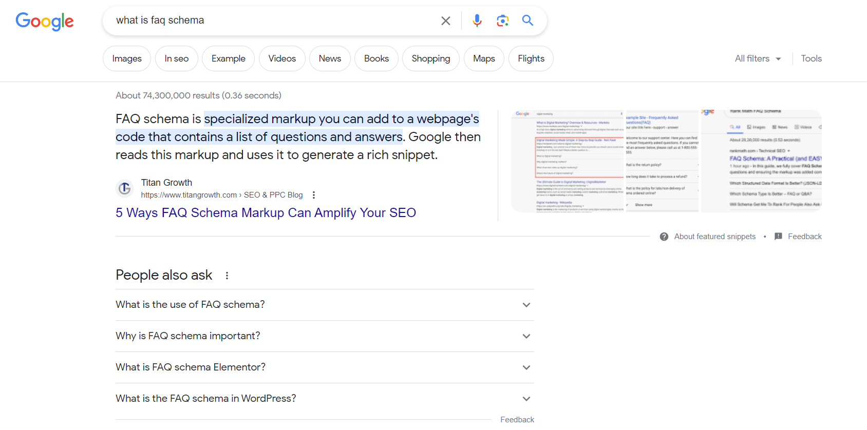Click the question mark help icon
This screenshot has height=430, width=867.
click(664, 237)
